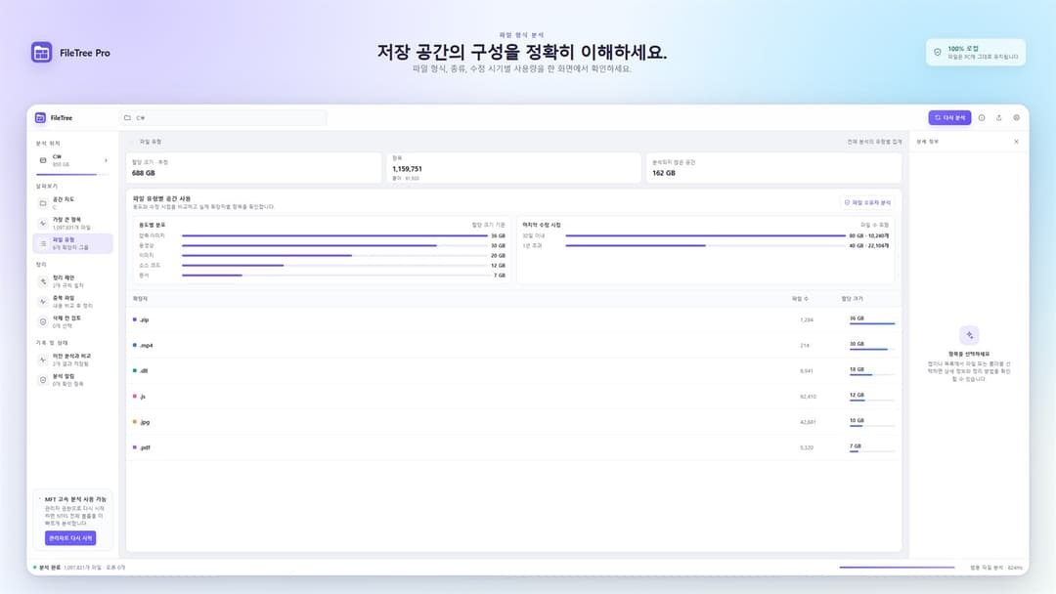Open 공간 지도 (space map) in the sidebar

click(x=72, y=202)
